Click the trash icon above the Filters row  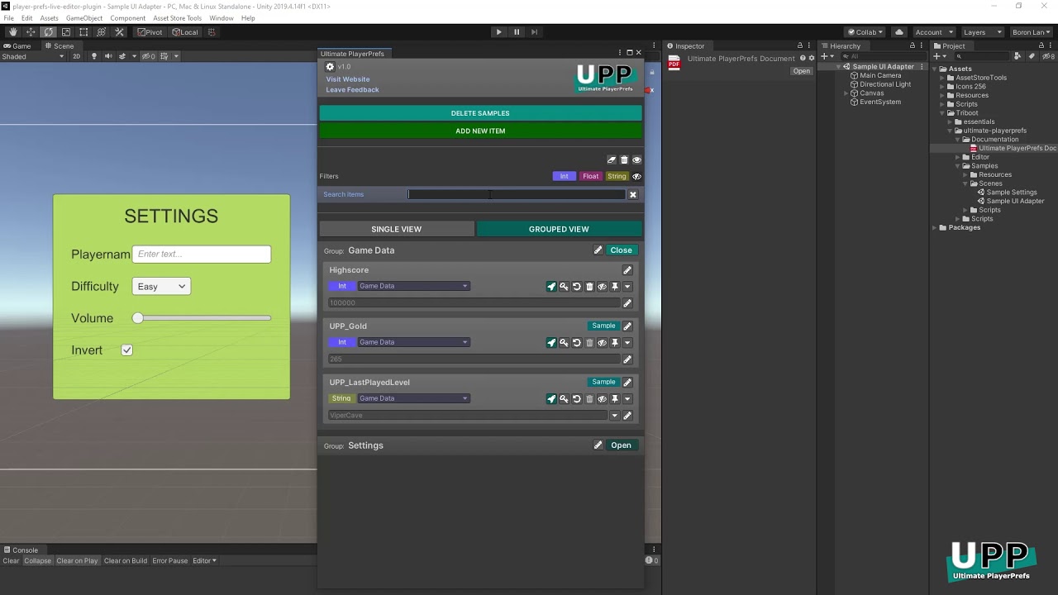coord(624,160)
